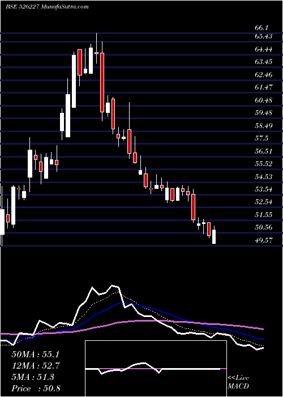This screenshot has height=397, width=283.
Task: Click the BSE 526227 MunafaSutra.com title text
Action: (x=47, y=7)
